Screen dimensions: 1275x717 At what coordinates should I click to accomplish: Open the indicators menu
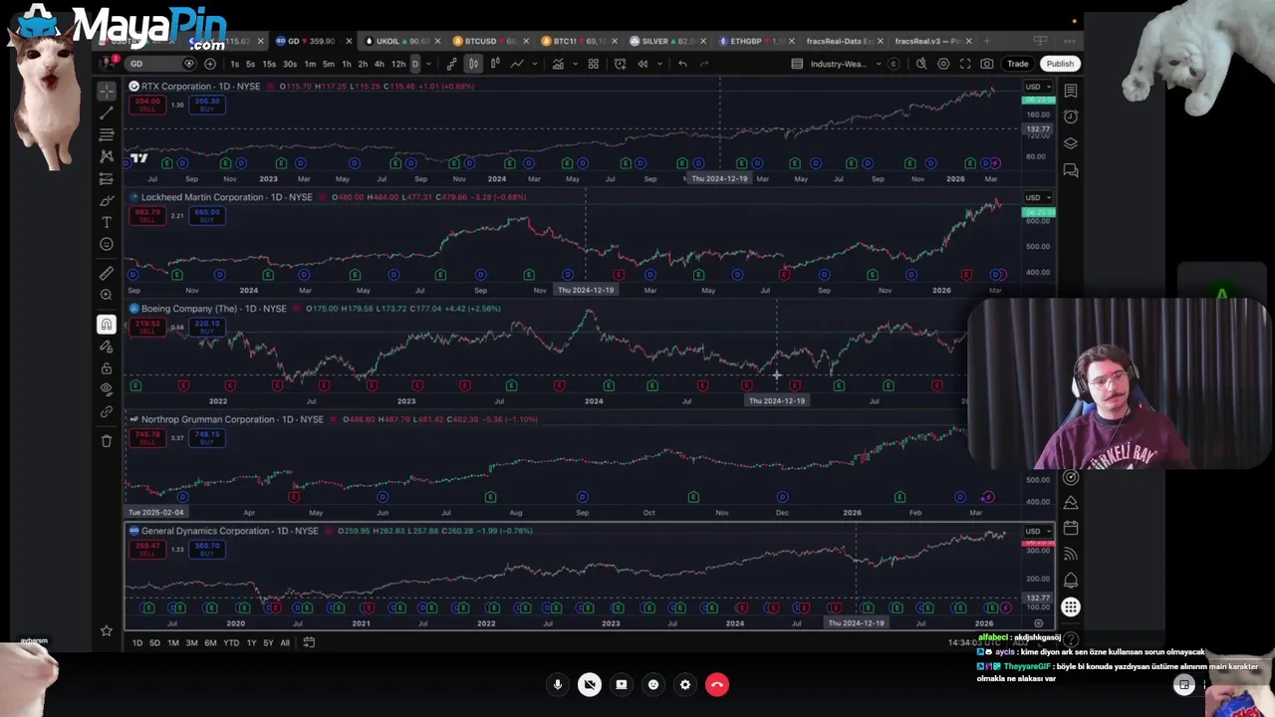[x=558, y=64]
